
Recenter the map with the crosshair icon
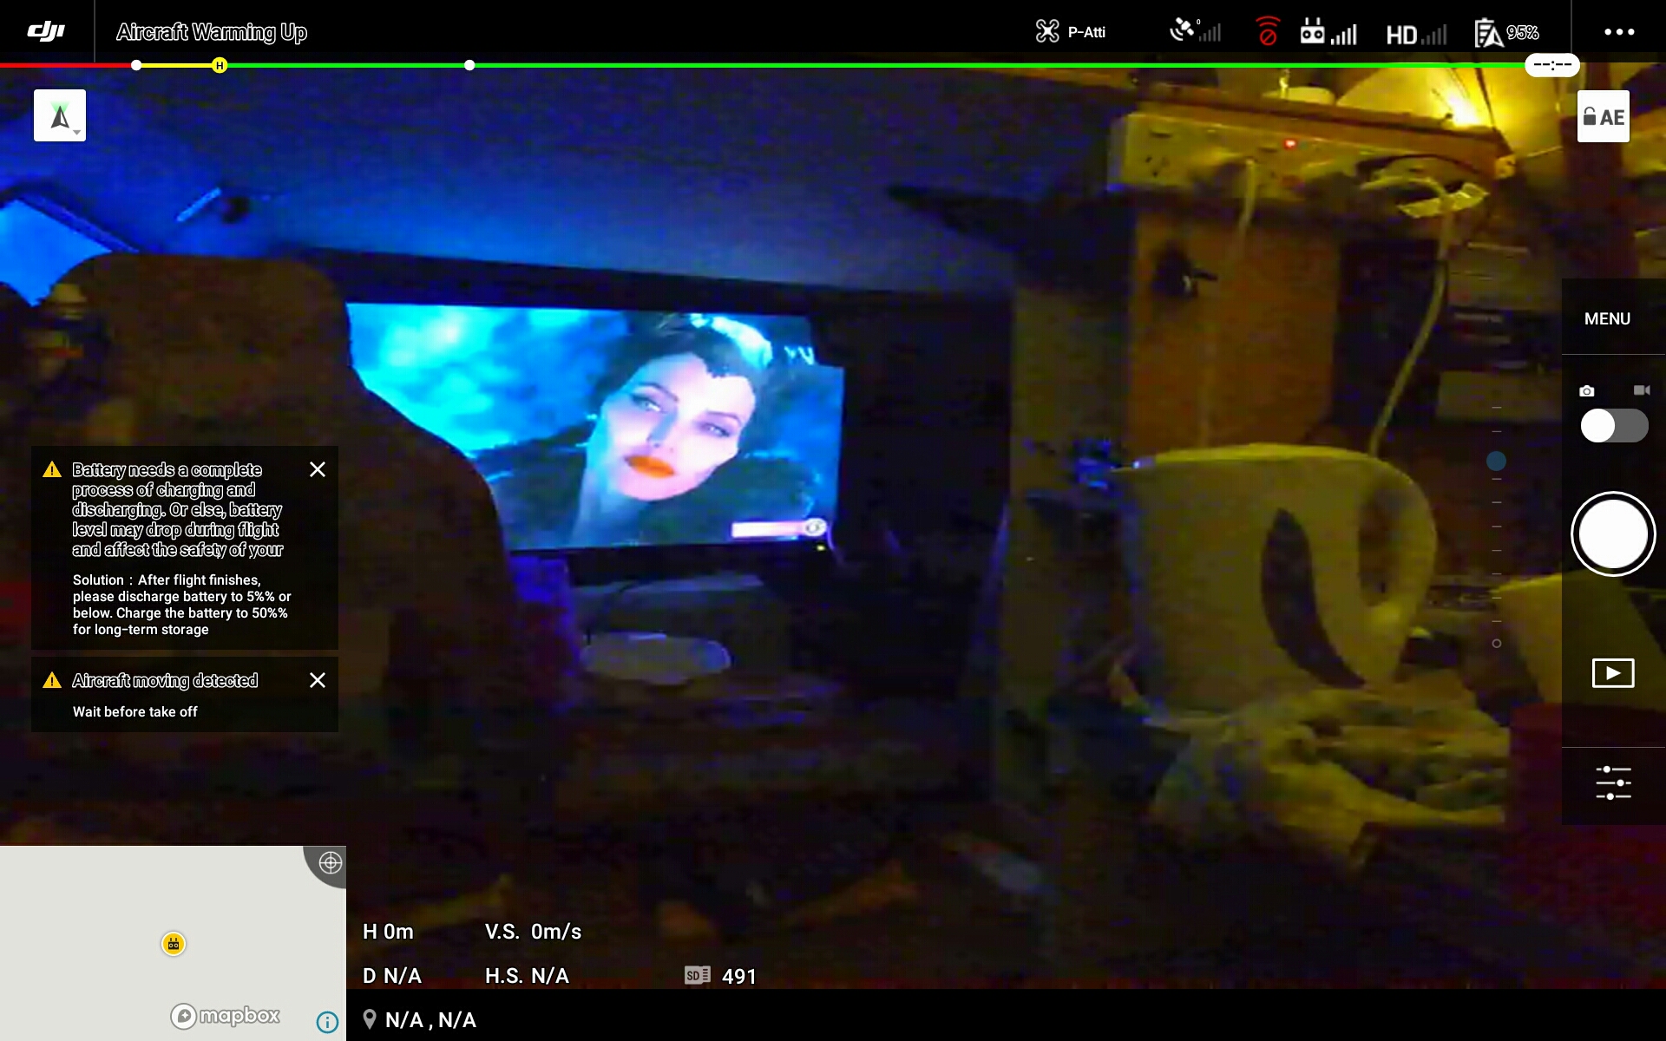[x=330, y=862]
